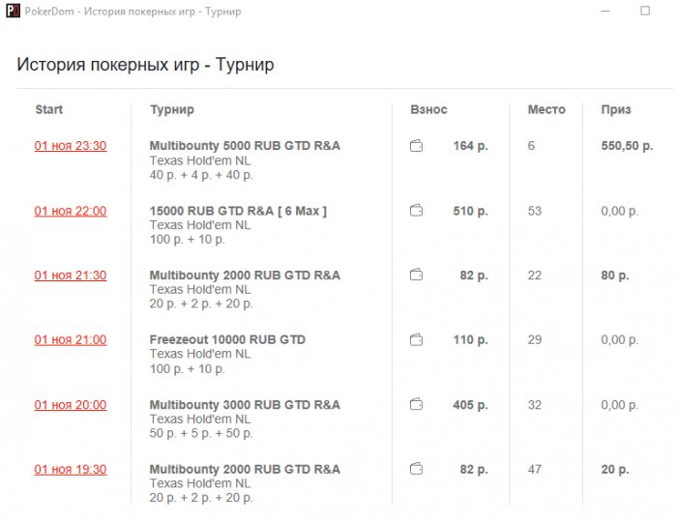This screenshot has height=522, width=677.
Task: Click wallet icon beside 110 р. buy-in
Action: click(416, 340)
